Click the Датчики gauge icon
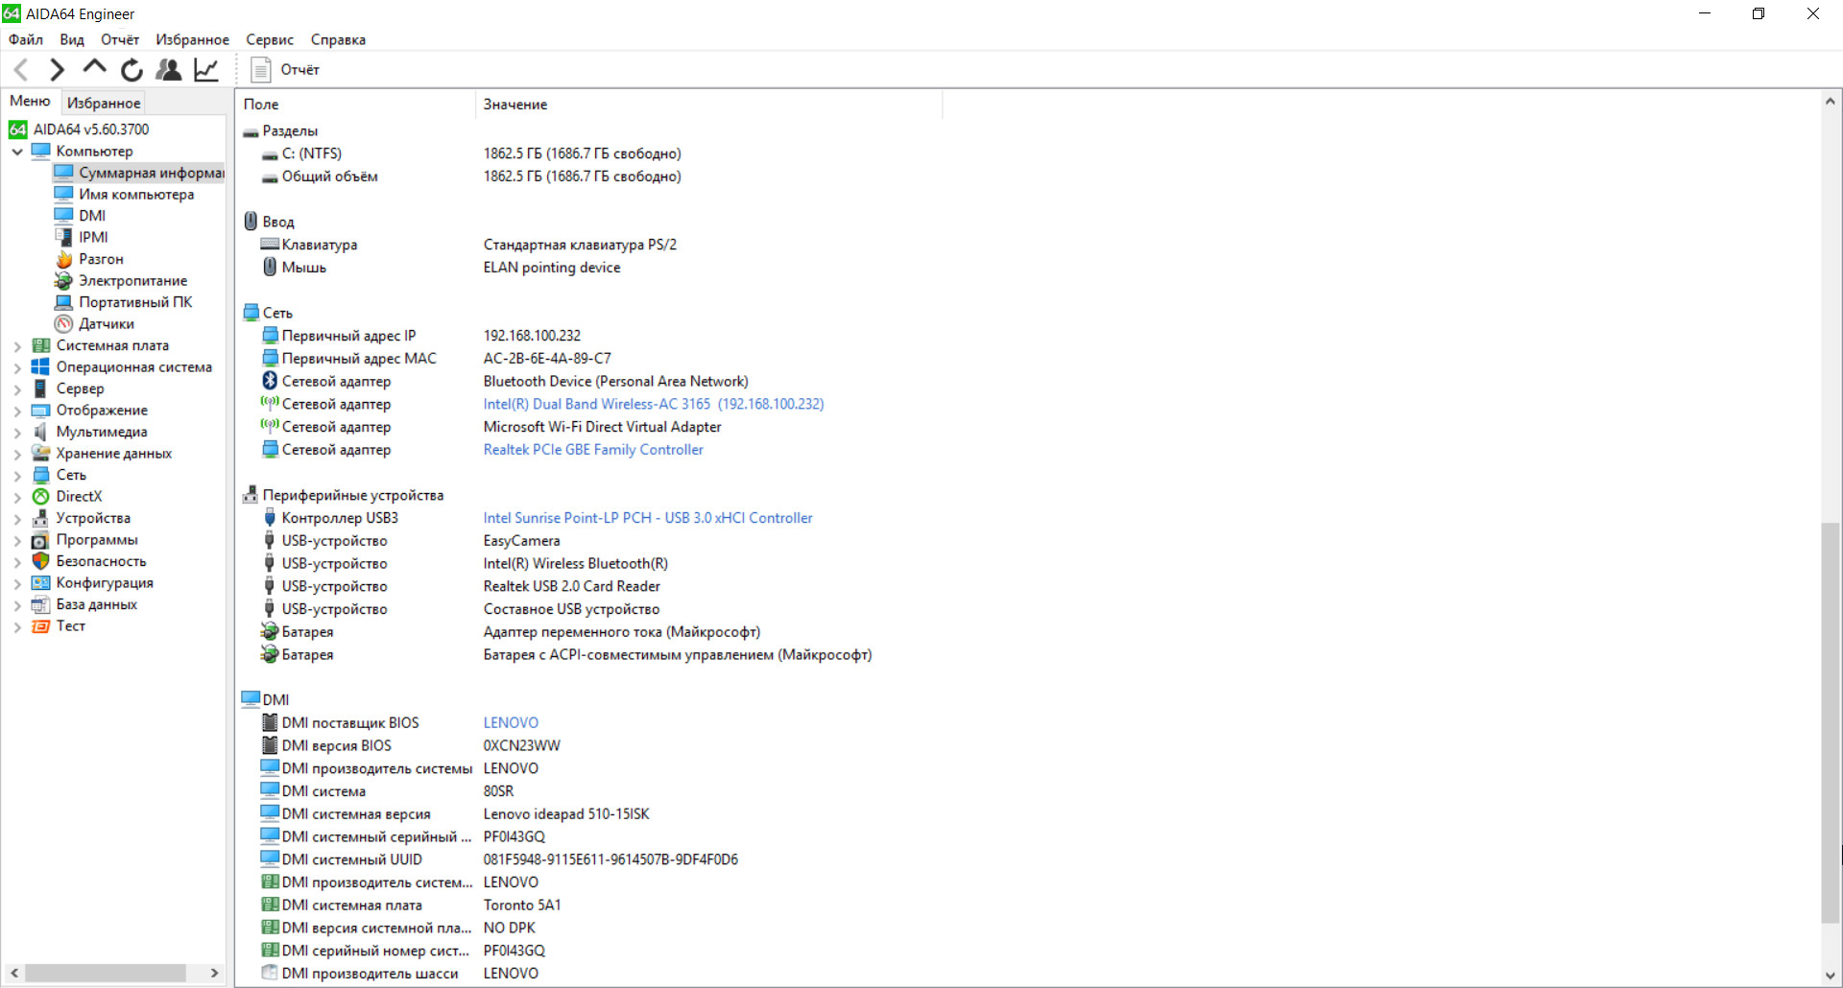Screen dimensions: 1843x988 pyautogui.click(x=64, y=324)
